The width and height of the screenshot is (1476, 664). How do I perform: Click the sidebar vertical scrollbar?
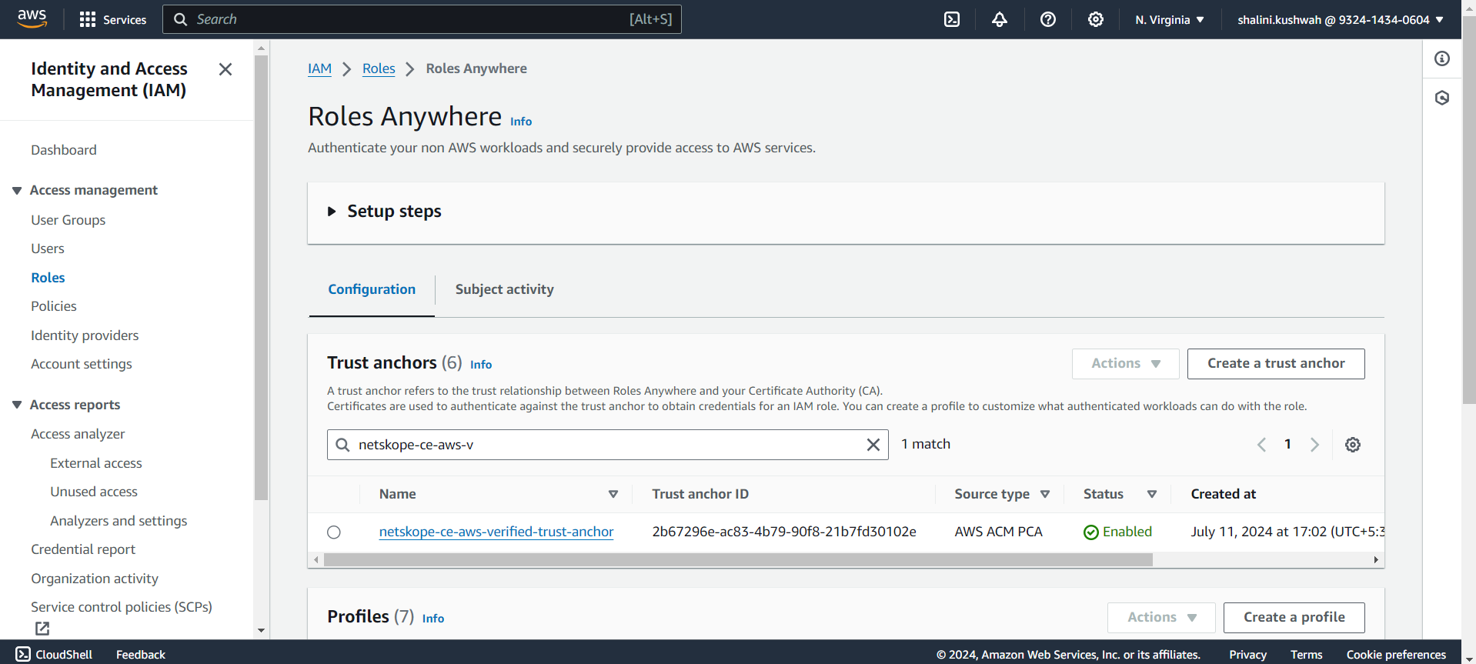click(261, 277)
